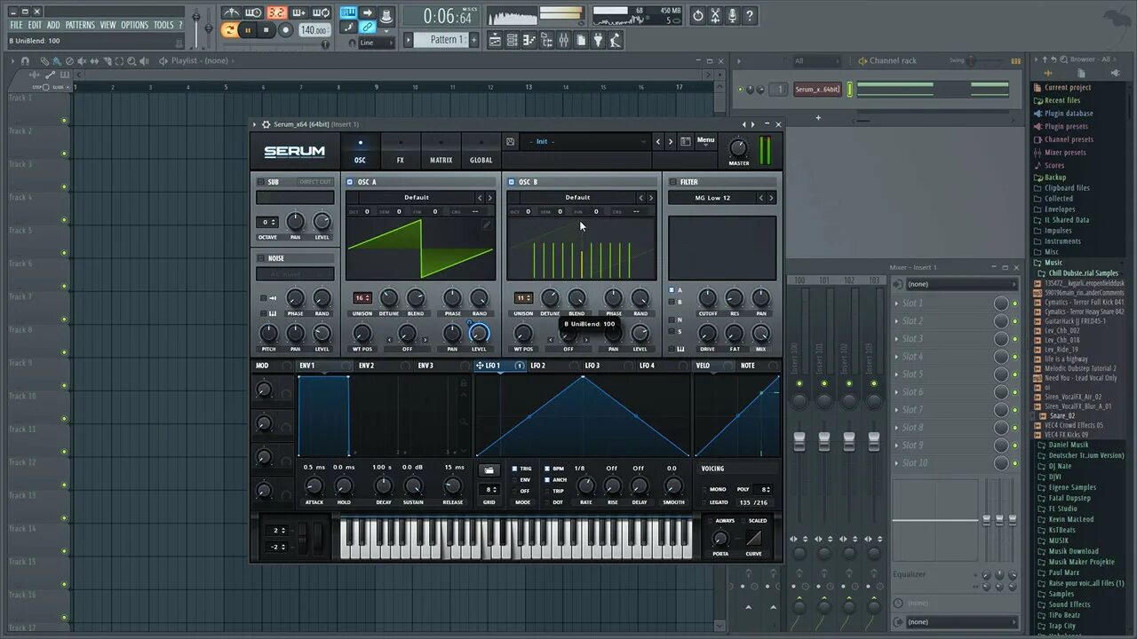Switch to Serum MATRIX tab

coord(441,150)
